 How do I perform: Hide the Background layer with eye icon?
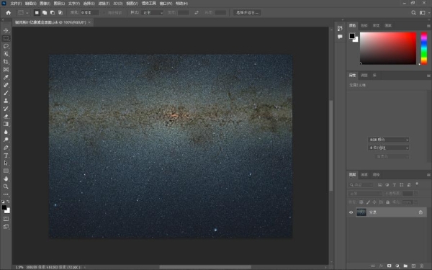(351, 212)
